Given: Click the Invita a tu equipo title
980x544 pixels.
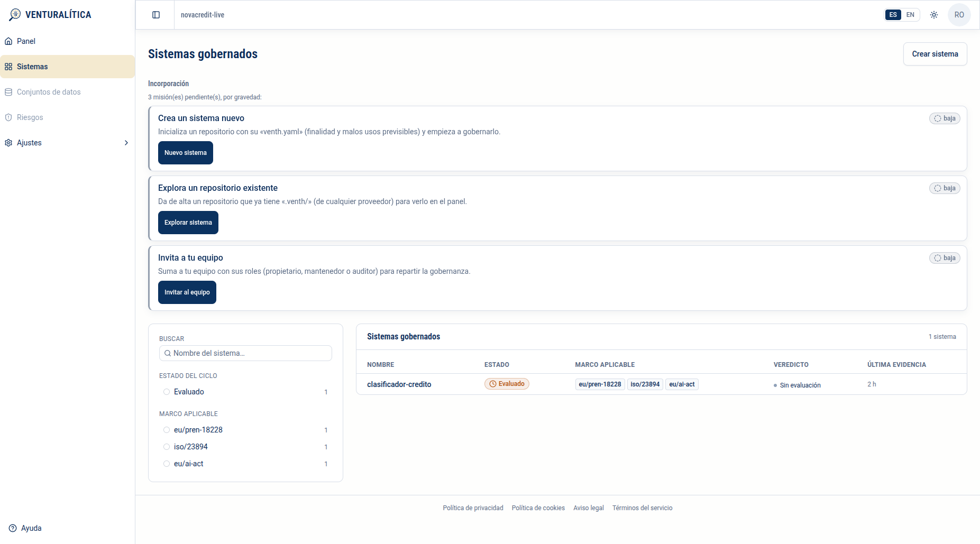Looking at the screenshot, I should [190, 258].
